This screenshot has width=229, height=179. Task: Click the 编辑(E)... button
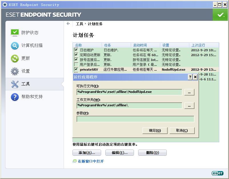[119, 152]
